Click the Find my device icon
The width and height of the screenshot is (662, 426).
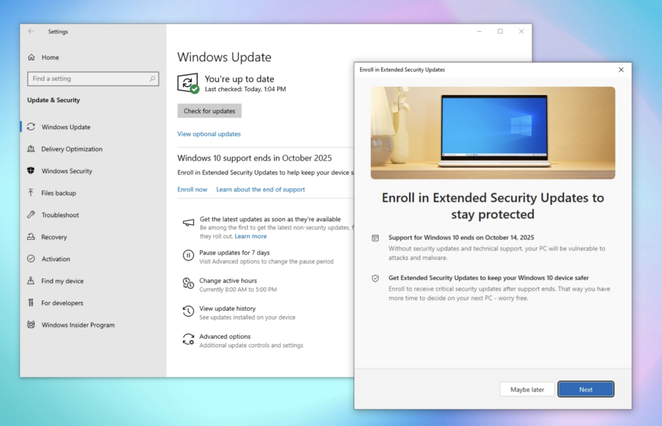(31, 281)
